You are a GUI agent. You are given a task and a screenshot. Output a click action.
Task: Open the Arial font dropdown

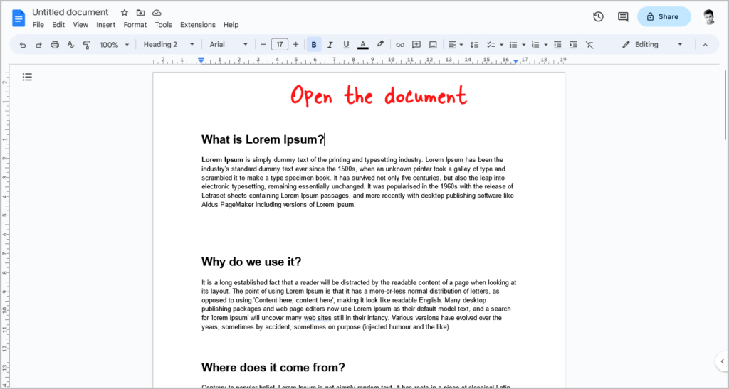coord(229,45)
